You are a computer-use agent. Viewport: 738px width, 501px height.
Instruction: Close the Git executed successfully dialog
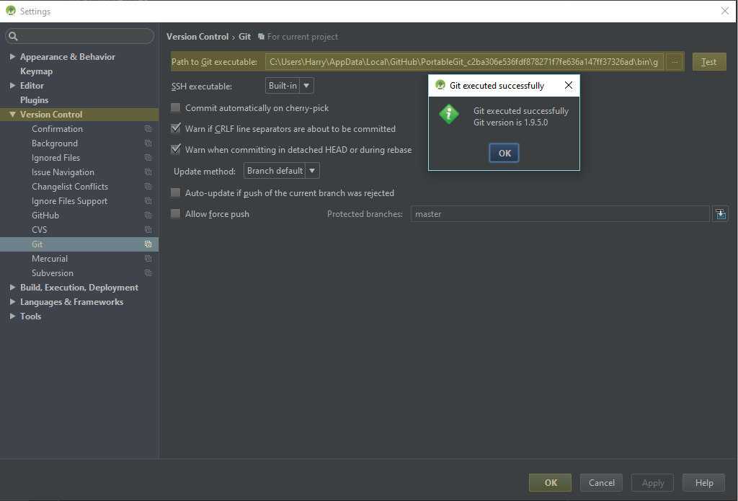click(x=569, y=85)
